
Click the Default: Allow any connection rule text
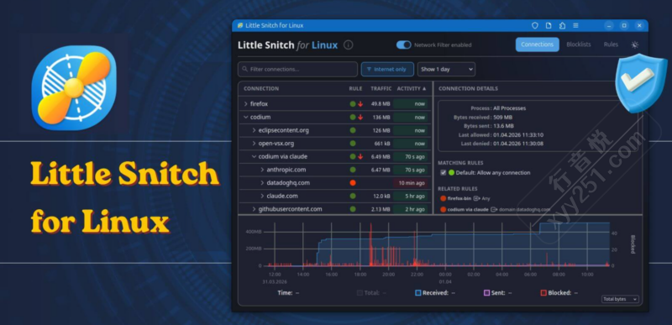[x=493, y=173]
